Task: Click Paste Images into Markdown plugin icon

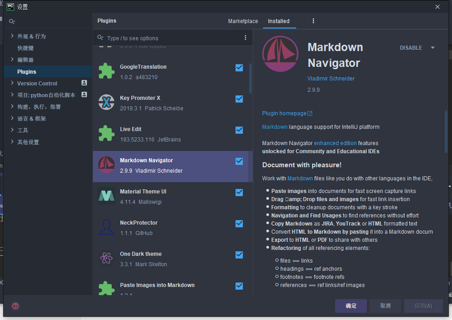Action: 106,288
